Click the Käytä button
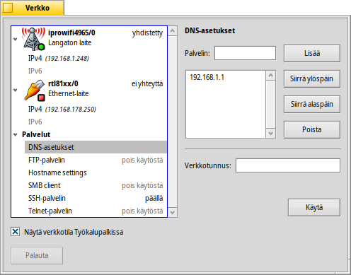This screenshot has width=351, height=275. pyautogui.click(x=314, y=207)
